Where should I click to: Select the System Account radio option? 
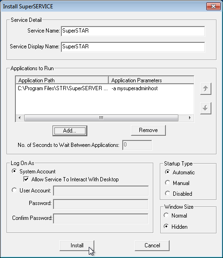pos(14,171)
